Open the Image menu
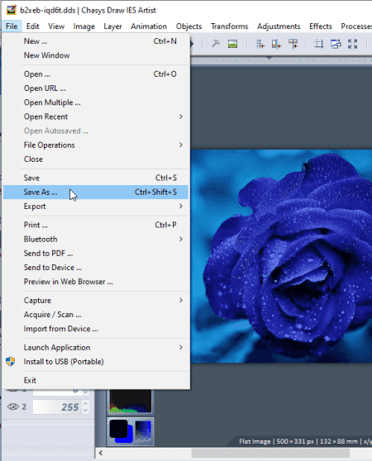The image size is (372, 461). [x=84, y=26]
